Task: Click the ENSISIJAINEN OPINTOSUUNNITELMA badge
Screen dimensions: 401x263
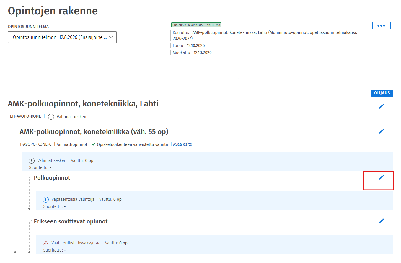Action: click(x=196, y=25)
